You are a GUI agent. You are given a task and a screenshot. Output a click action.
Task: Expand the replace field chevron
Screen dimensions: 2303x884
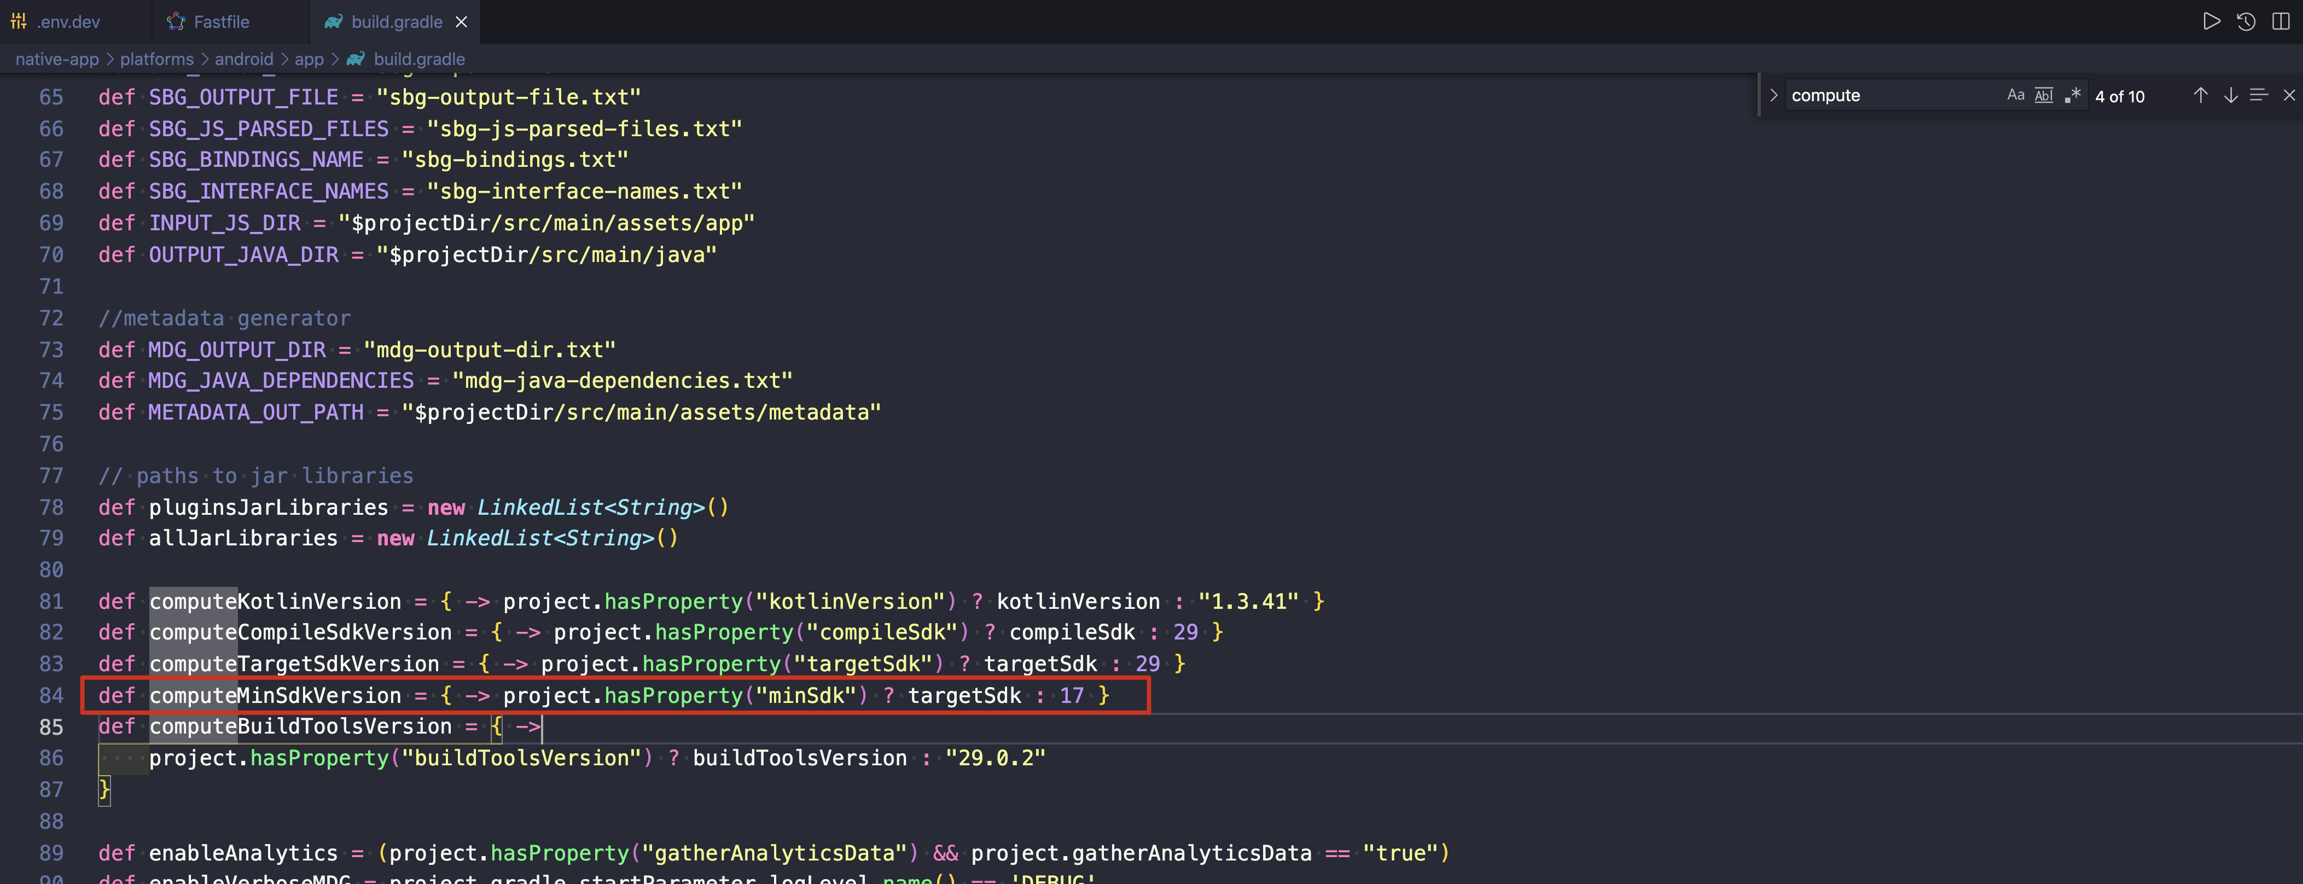click(1773, 96)
